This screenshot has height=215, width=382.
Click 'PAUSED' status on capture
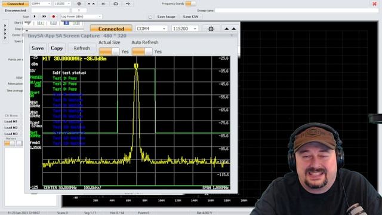(x=36, y=77)
